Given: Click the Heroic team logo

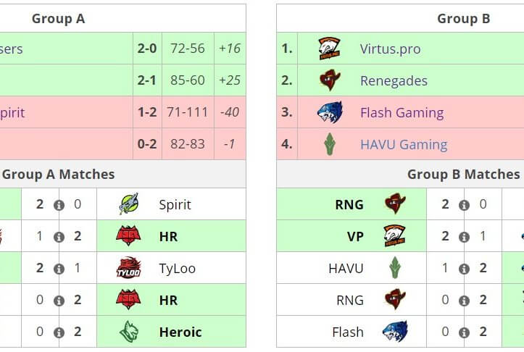Looking at the screenshot, I should point(128,332).
